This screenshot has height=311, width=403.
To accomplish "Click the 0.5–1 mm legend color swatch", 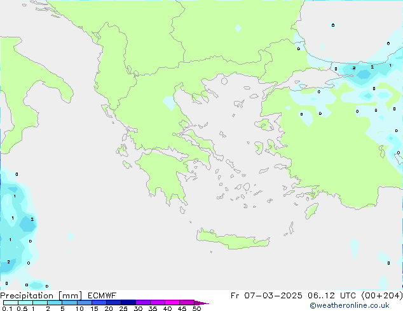I will (25, 303).
